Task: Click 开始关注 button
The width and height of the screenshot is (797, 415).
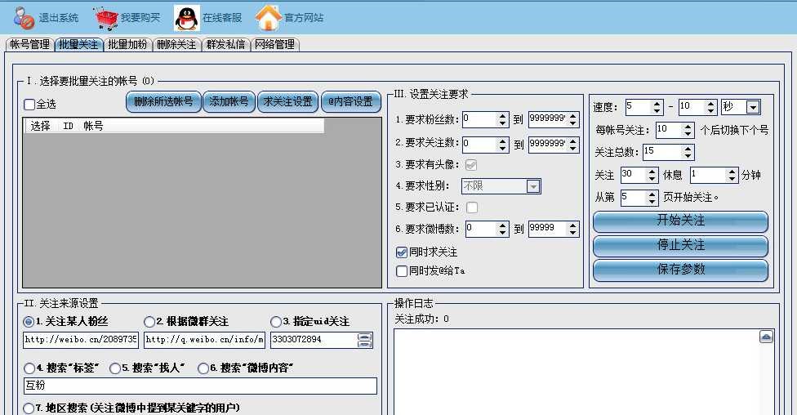Action: [x=680, y=221]
